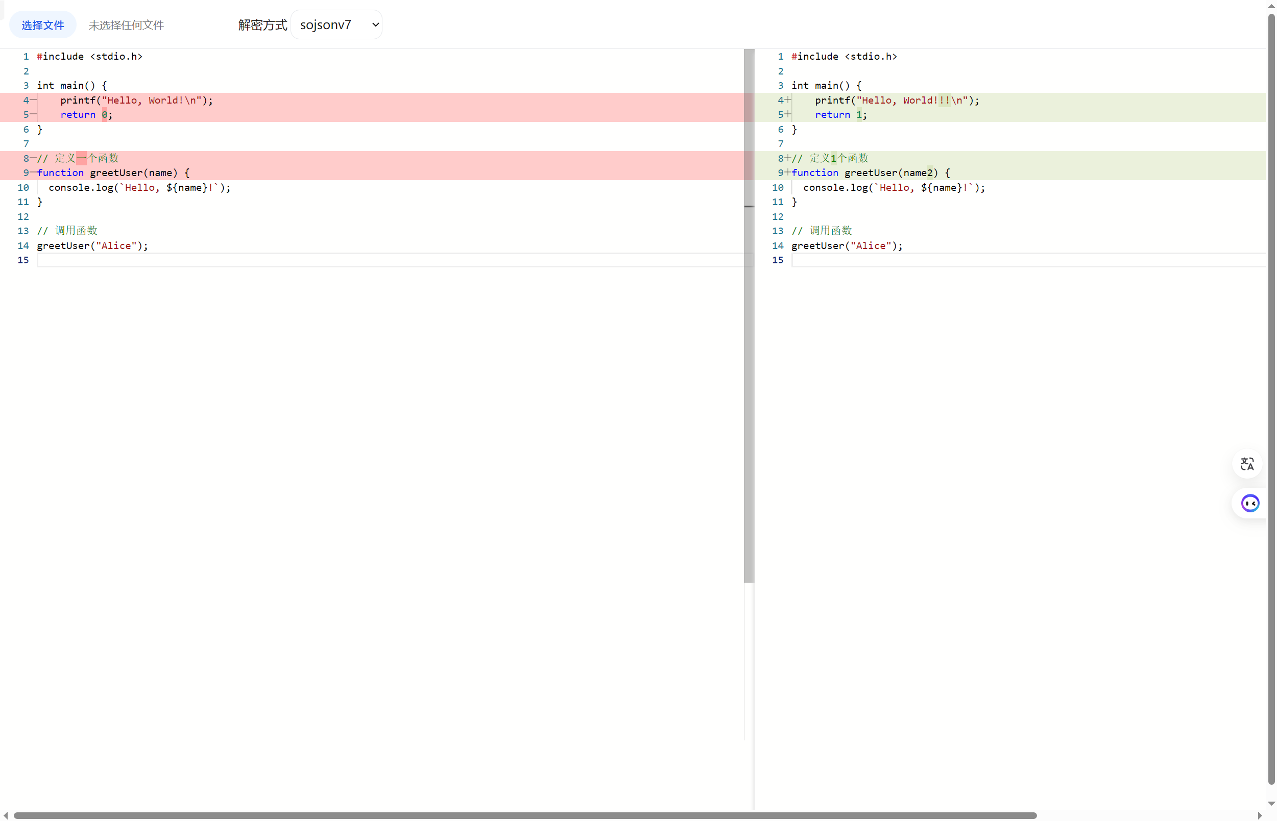1277x821 pixels.
Task: Click minus diff marker on left line 4
Action: tap(33, 100)
